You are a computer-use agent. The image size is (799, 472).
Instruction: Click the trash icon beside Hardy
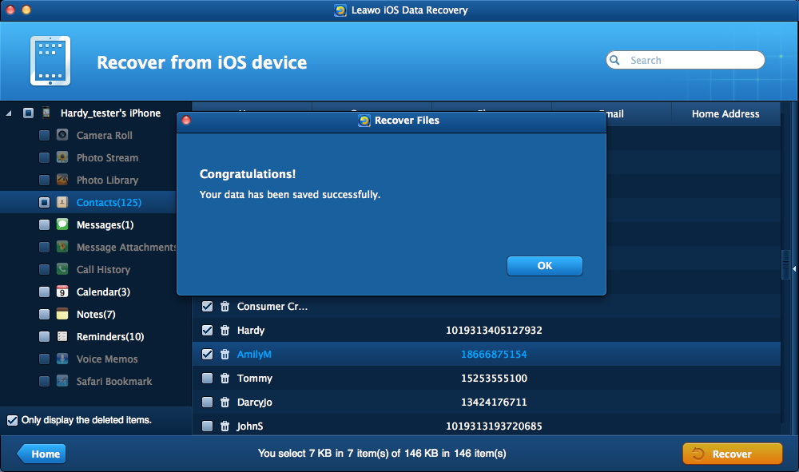click(x=225, y=331)
